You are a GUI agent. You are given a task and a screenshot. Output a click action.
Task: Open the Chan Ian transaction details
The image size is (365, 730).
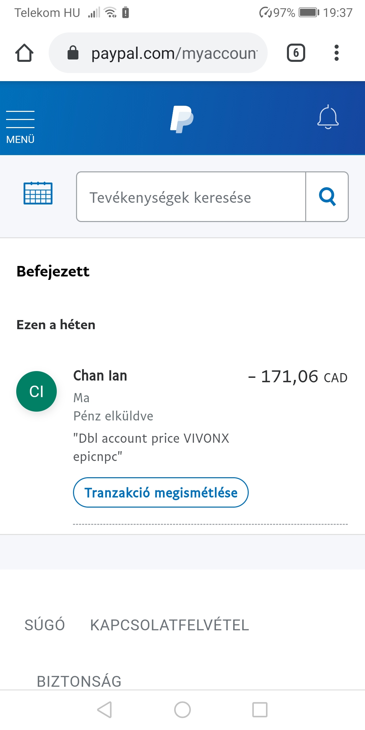(182, 416)
